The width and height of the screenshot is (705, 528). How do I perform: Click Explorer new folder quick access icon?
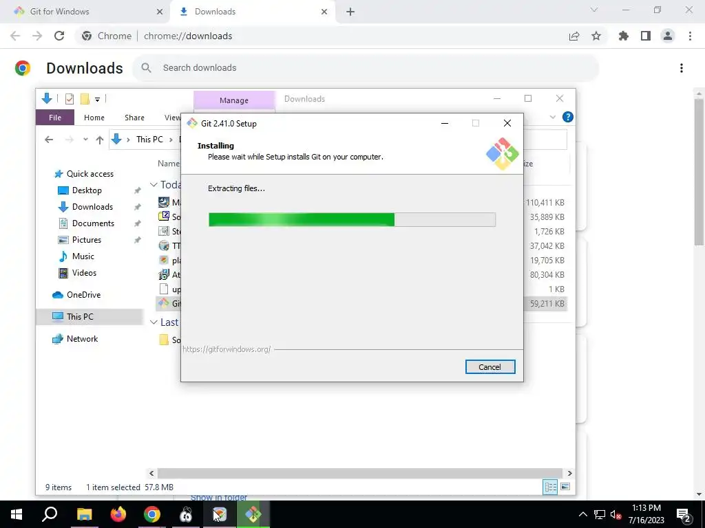click(x=85, y=98)
